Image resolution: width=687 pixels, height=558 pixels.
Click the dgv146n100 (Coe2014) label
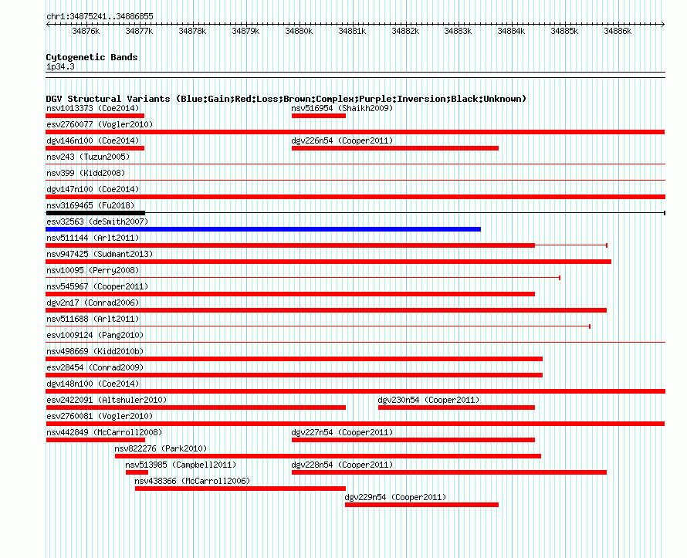point(93,140)
